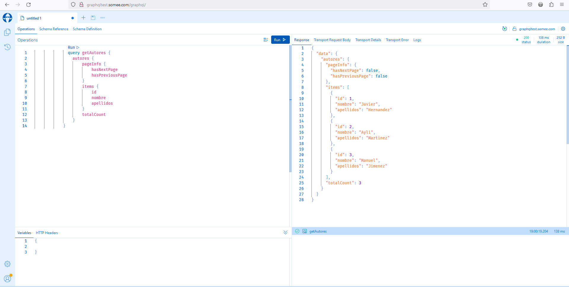
Task: Collapse the Variables panel with double chevron
Action: [285, 233]
